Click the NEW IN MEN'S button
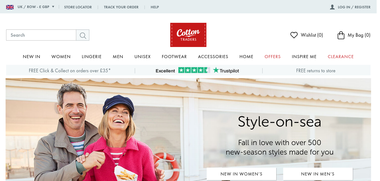The height and width of the screenshot is (181, 380). click(318, 174)
